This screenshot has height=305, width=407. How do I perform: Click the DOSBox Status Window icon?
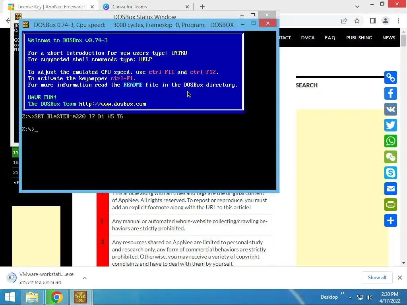tap(18, 16)
